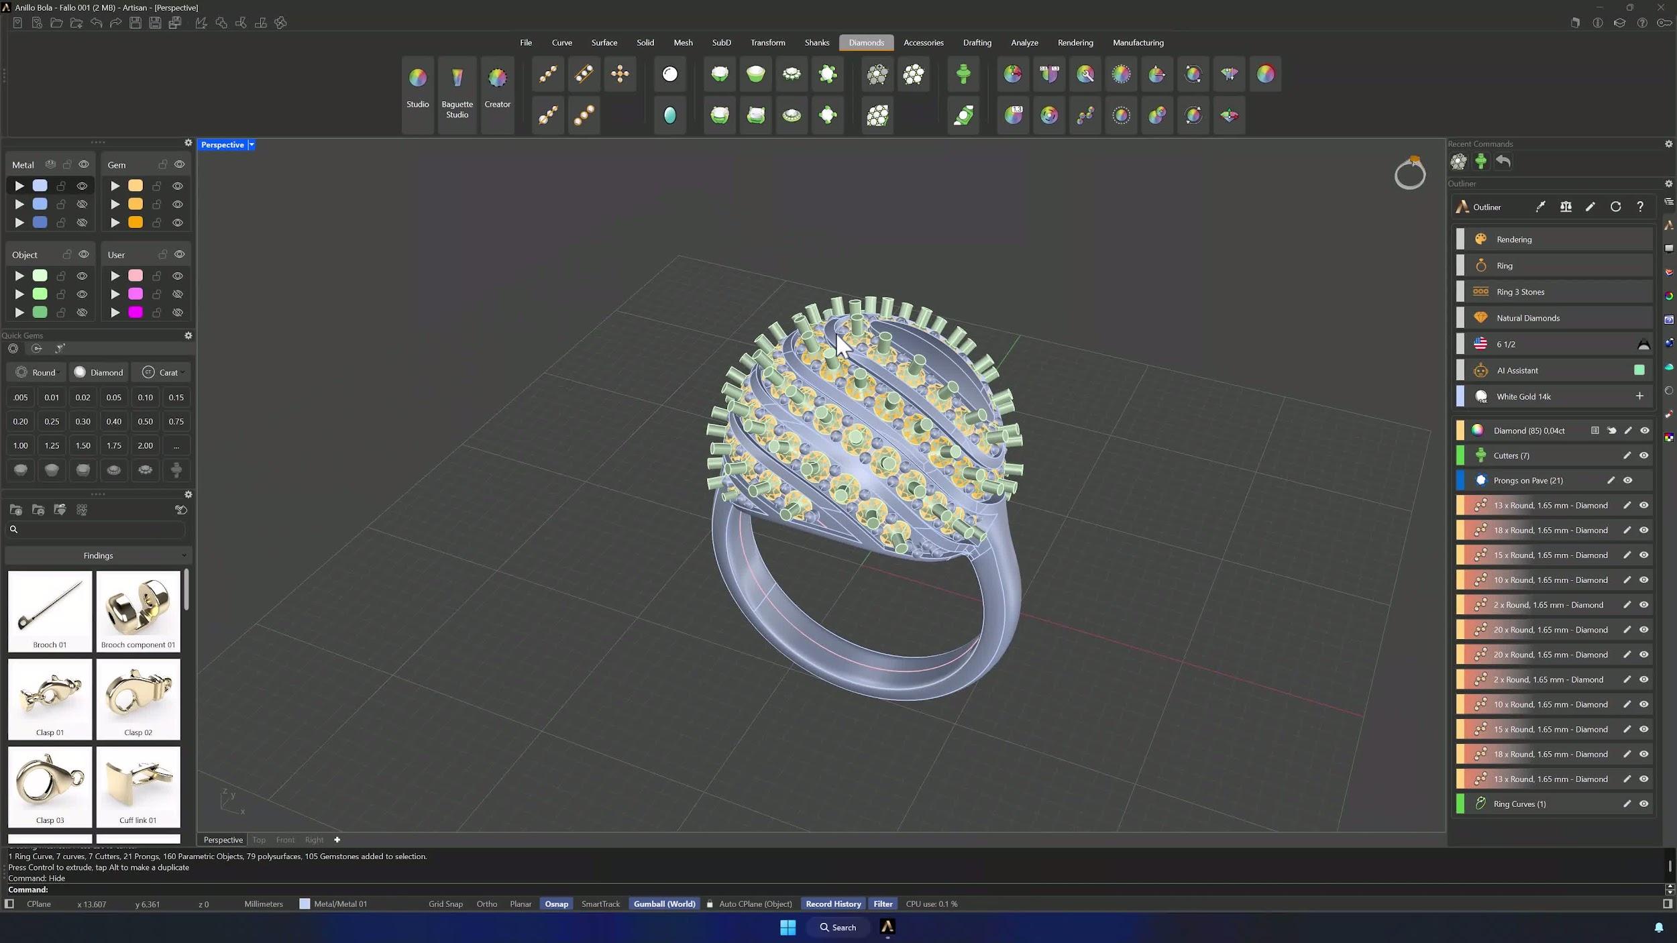Screen dimensions: 1677x943
Task: Expand first User layer arrow
Action: 115,276
